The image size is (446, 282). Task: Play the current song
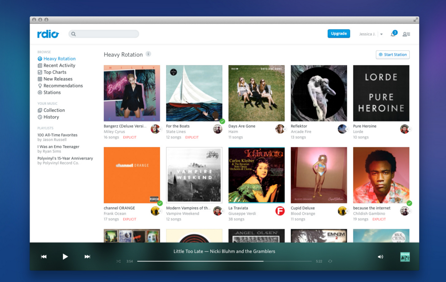(65, 256)
